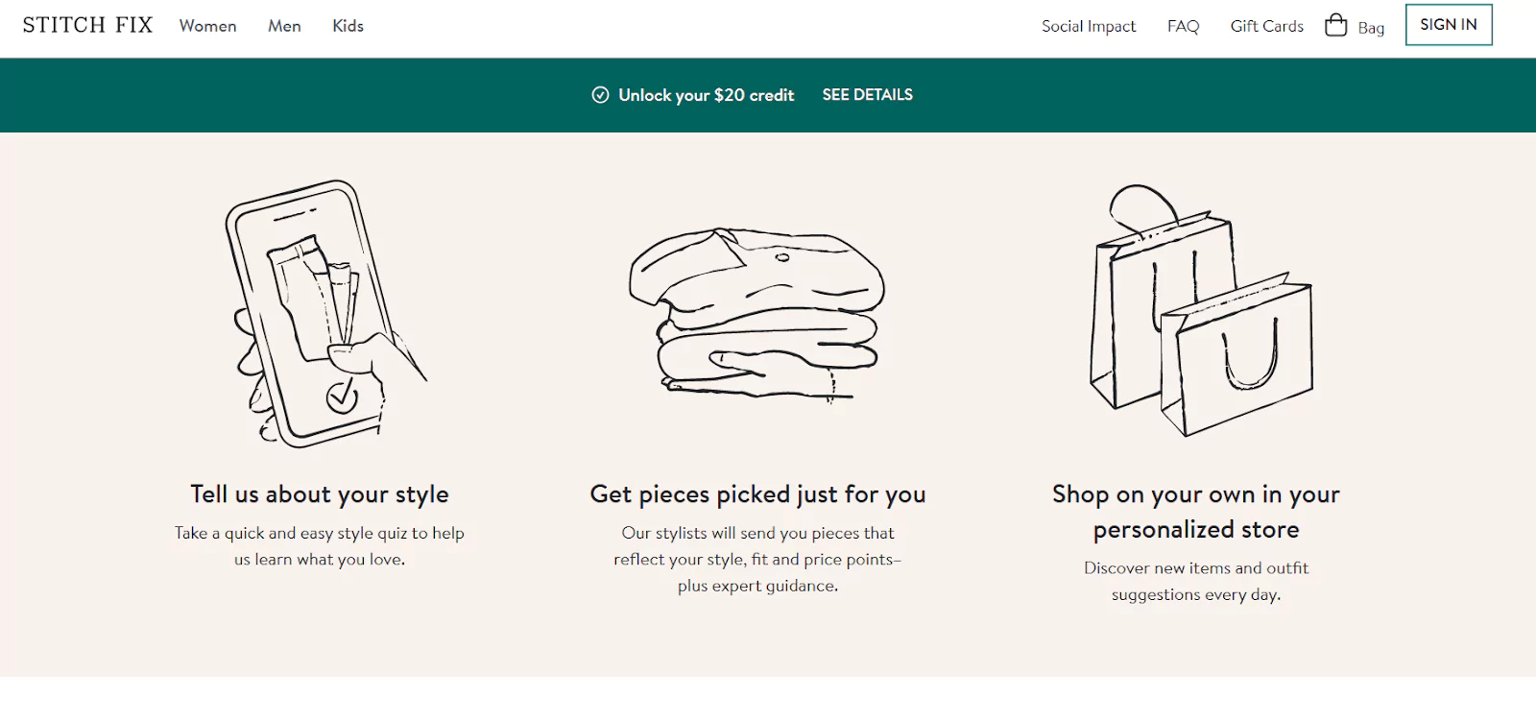Open the FAQ link
The width and height of the screenshot is (1536, 721).
pos(1183,26)
